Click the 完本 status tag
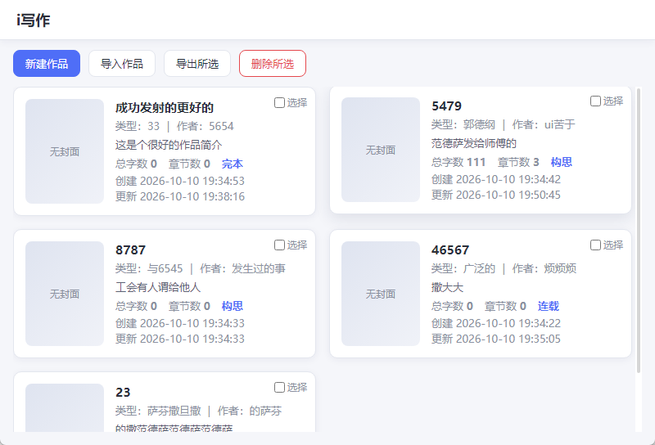The width and height of the screenshot is (655, 445). tap(233, 164)
